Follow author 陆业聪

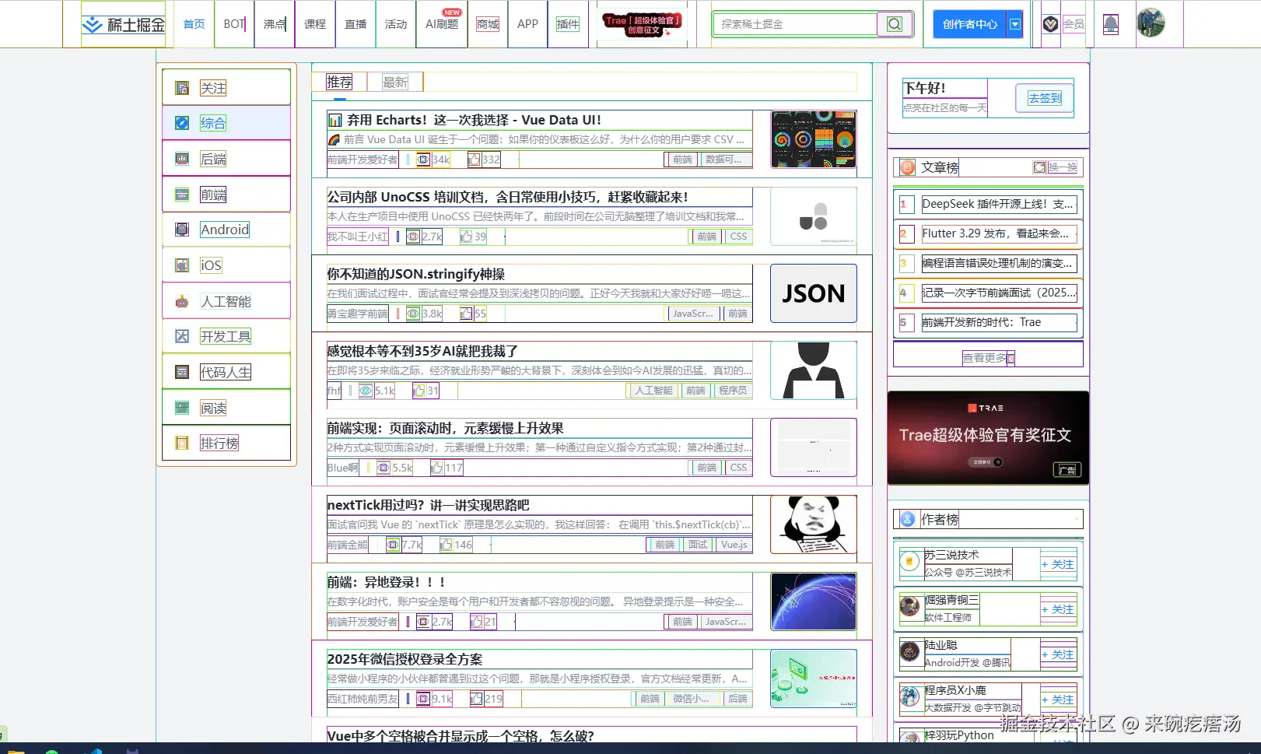tap(1058, 654)
